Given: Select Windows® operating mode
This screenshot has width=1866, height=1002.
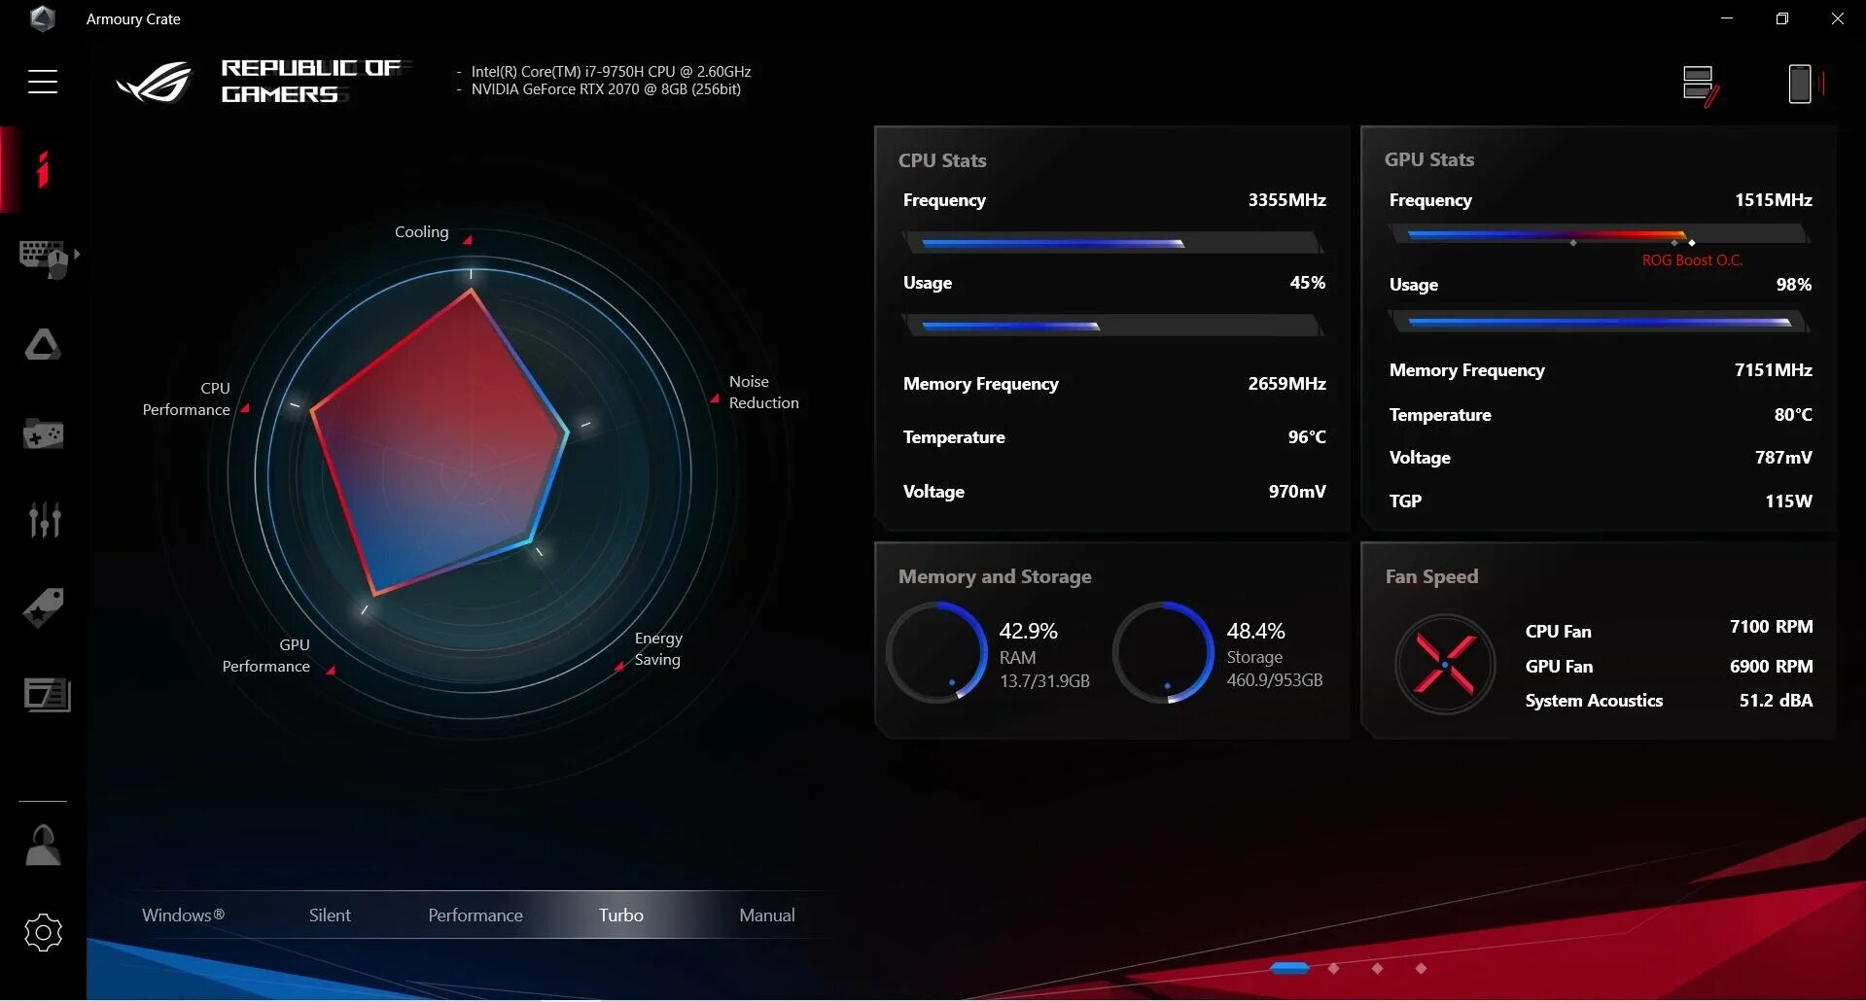Looking at the screenshot, I should tap(183, 916).
